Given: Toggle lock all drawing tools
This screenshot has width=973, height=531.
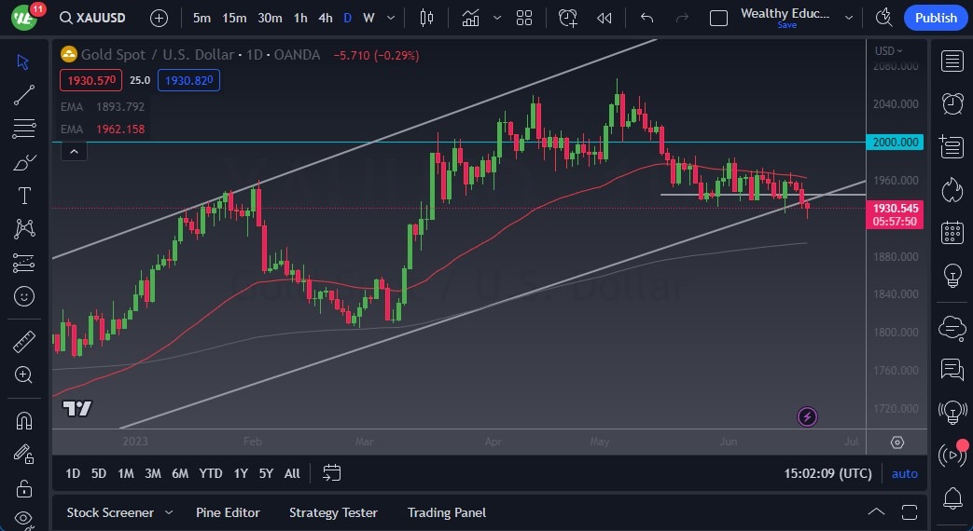Looking at the screenshot, I should pos(24,487).
